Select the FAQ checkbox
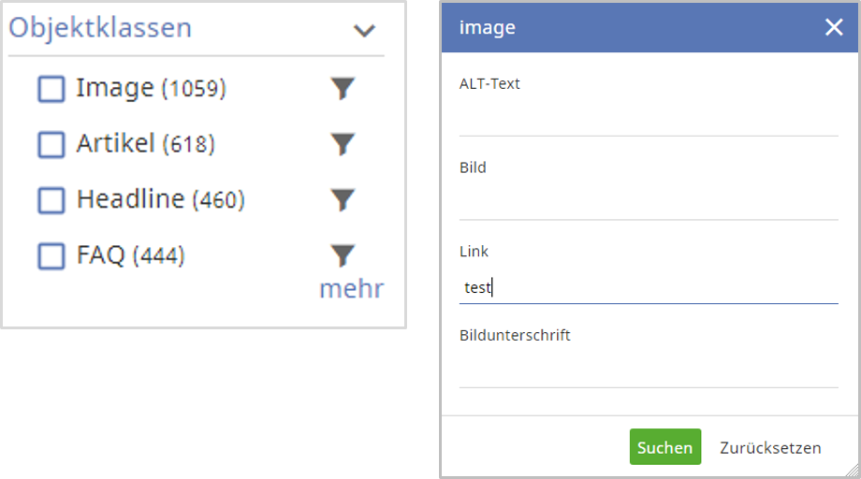Viewport: 861px width, 479px height. (x=51, y=255)
